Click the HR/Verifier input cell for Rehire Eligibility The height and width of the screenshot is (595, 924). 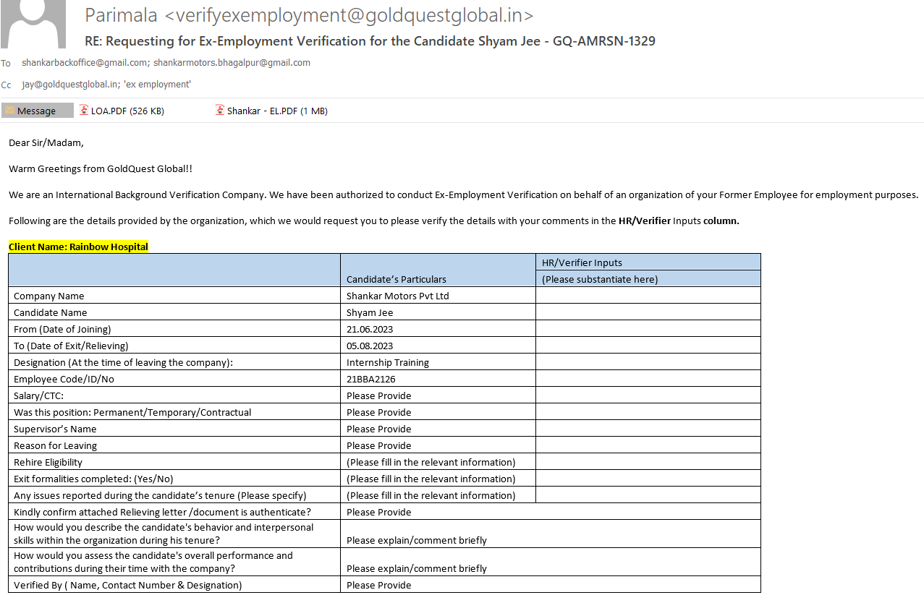pyautogui.click(x=648, y=462)
